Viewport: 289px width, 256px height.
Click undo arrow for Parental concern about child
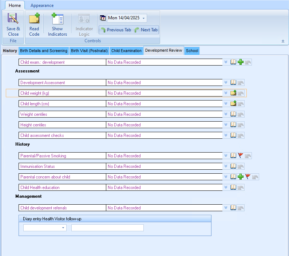pyautogui.click(x=255, y=177)
